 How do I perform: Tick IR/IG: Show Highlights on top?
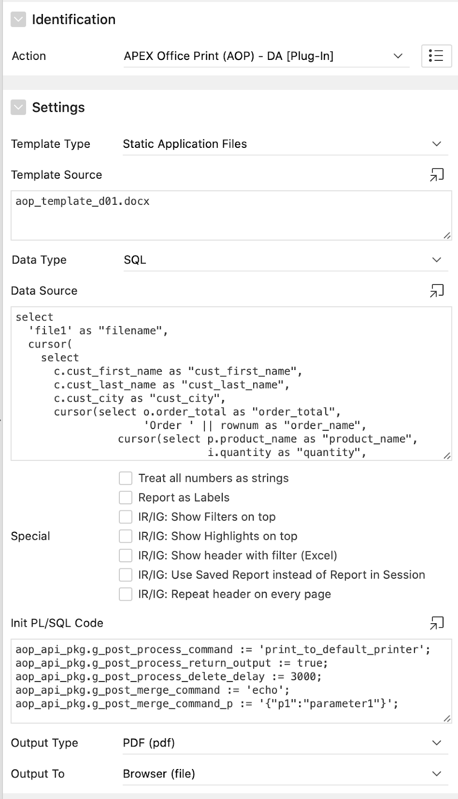point(125,536)
